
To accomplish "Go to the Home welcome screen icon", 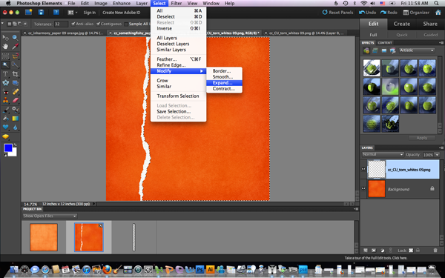I will 438,12.
